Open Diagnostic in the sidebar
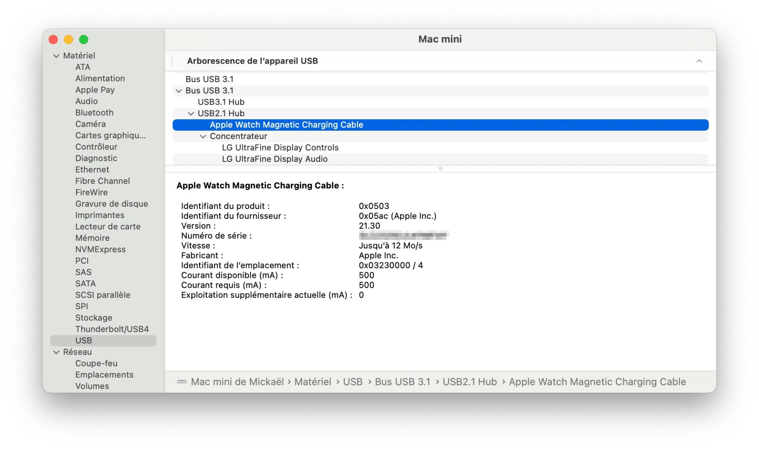This screenshot has width=759, height=449. click(96, 158)
